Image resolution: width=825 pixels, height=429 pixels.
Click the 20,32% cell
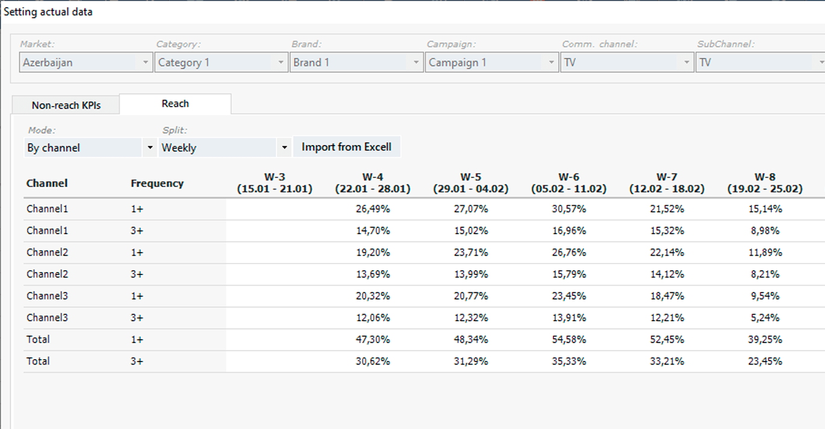[373, 296]
